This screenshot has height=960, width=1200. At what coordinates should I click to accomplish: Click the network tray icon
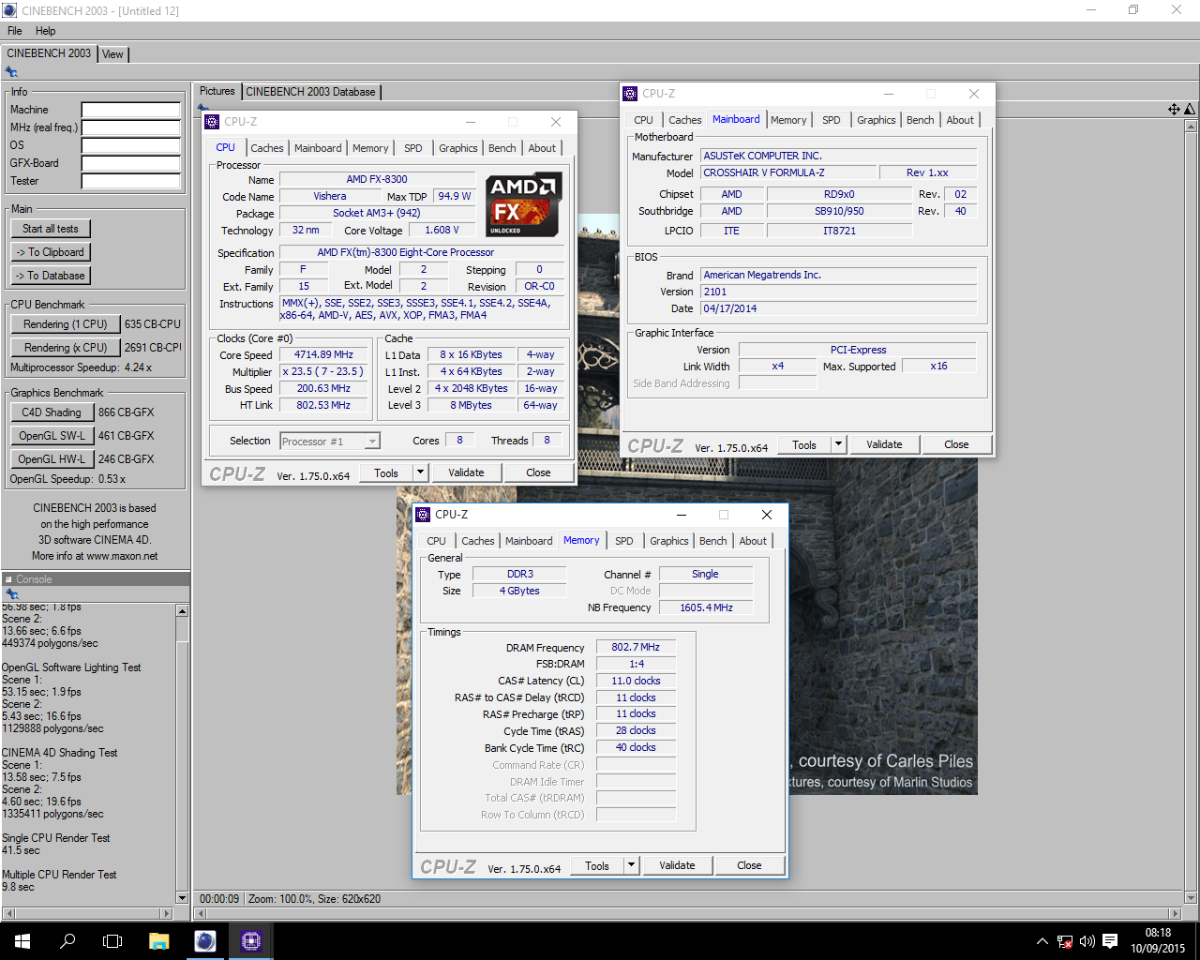click(1065, 941)
